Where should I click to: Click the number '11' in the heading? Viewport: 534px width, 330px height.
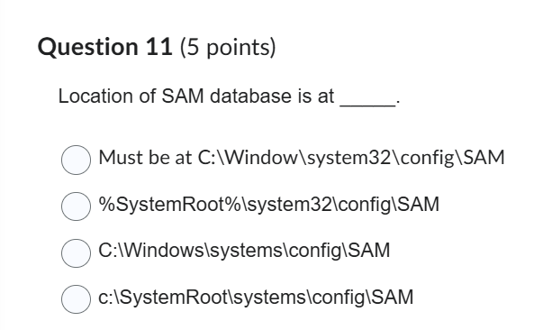click(x=159, y=46)
